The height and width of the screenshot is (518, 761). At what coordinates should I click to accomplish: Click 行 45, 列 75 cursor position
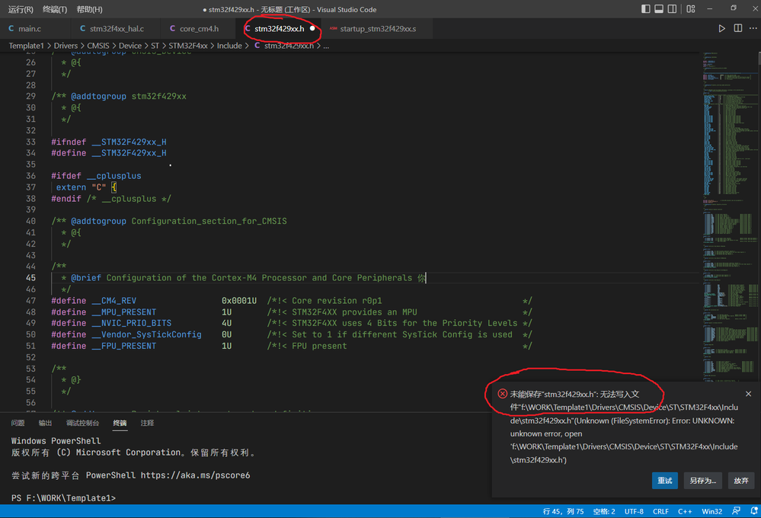coord(563,511)
